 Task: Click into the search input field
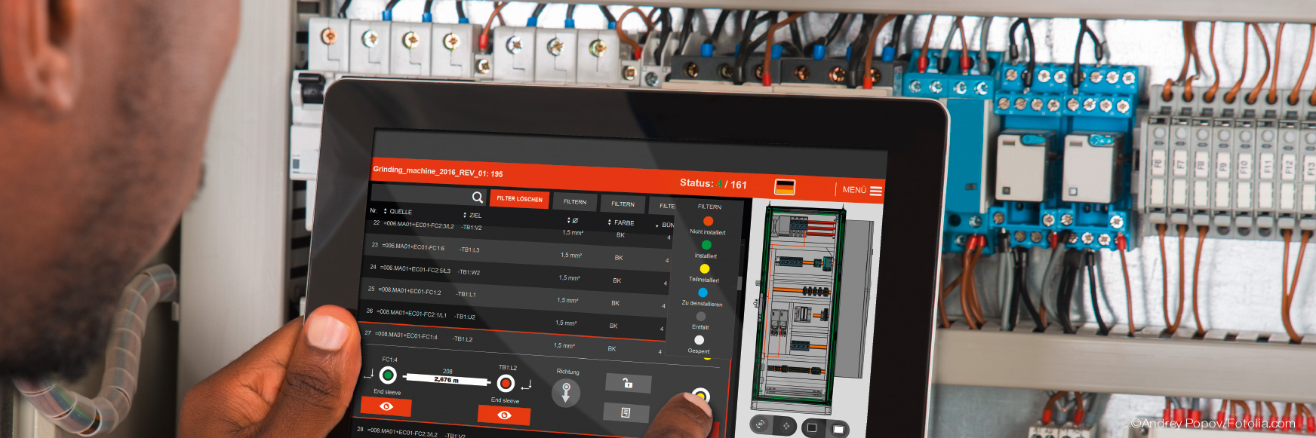[x=427, y=195]
